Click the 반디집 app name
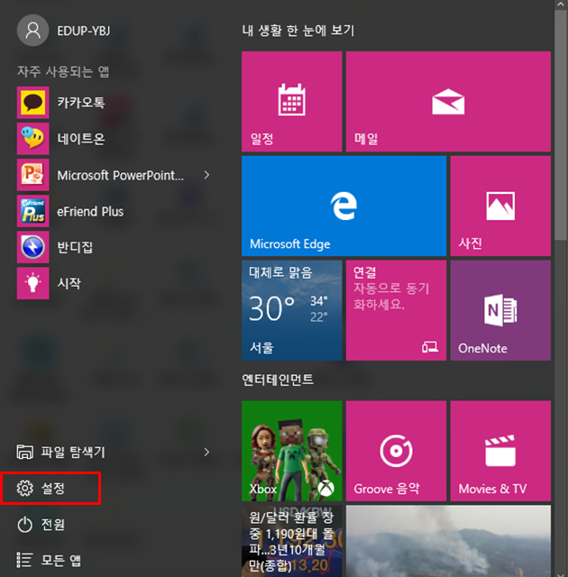This screenshot has width=568, height=577. [75, 247]
